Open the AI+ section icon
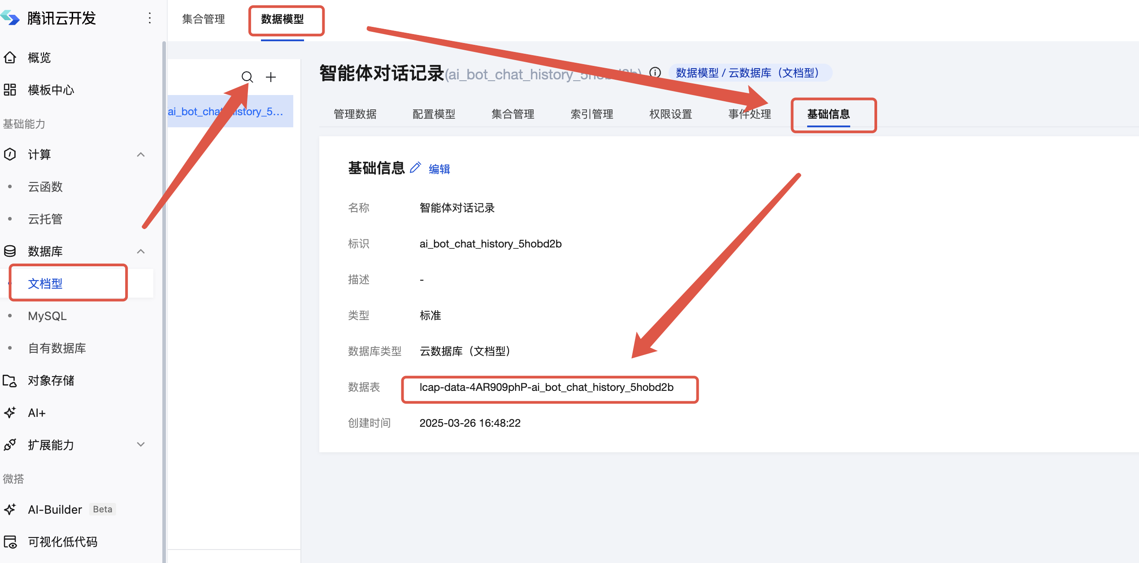Image resolution: width=1139 pixels, height=563 pixels. pyautogui.click(x=10, y=412)
